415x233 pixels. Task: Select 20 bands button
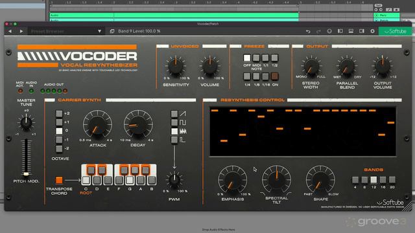[392, 180]
